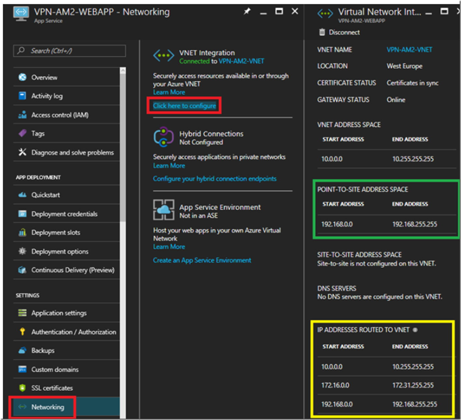Click the 172.31.255.255 end address
Screen dimensions: 461x420
tap(413, 385)
